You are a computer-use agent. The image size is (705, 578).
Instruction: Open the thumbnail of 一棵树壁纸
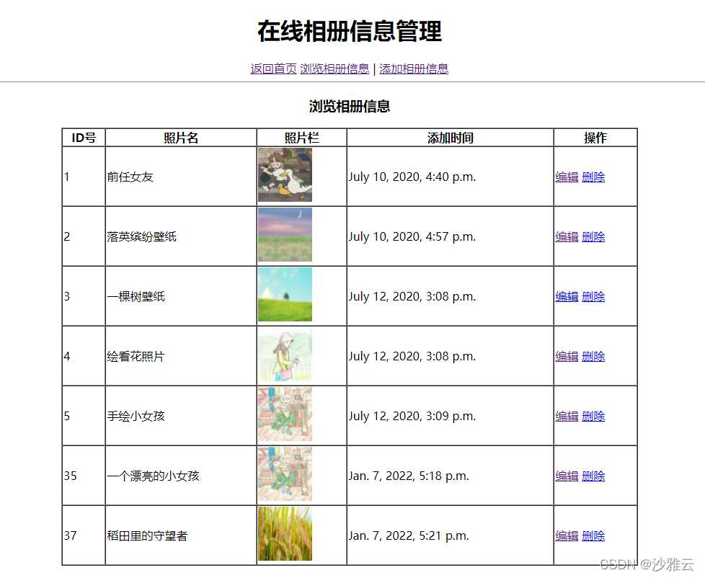click(x=284, y=296)
